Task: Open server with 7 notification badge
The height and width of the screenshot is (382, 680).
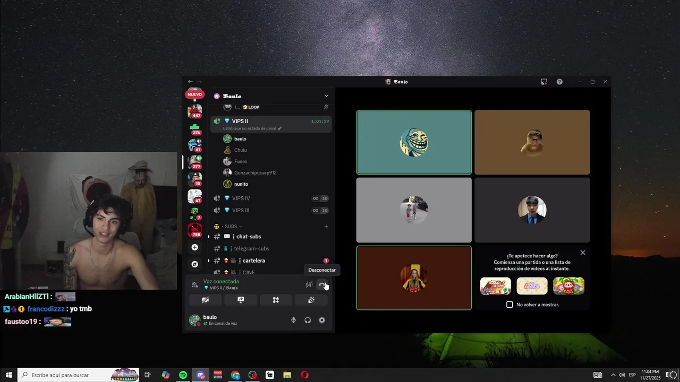Action: (x=195, y=213)
